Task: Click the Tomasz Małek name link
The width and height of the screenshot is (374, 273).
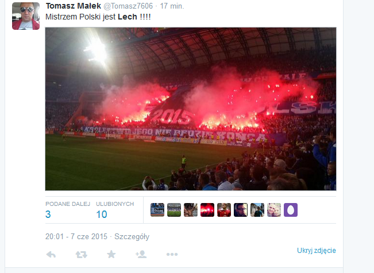Action: 74,6
